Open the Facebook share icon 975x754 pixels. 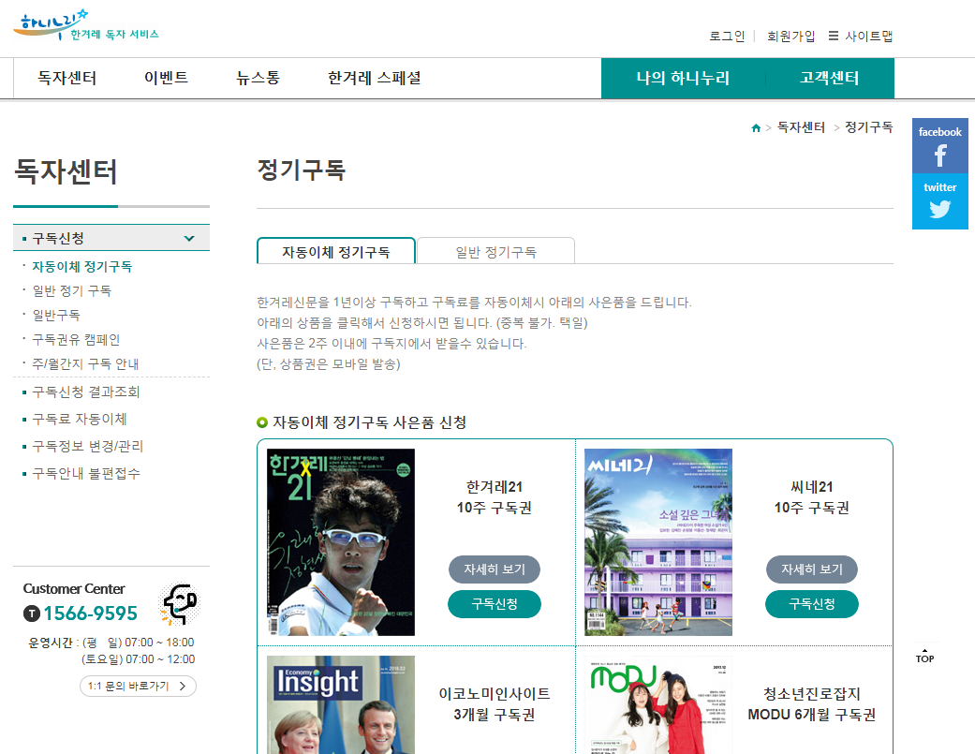tap(939, 145)
